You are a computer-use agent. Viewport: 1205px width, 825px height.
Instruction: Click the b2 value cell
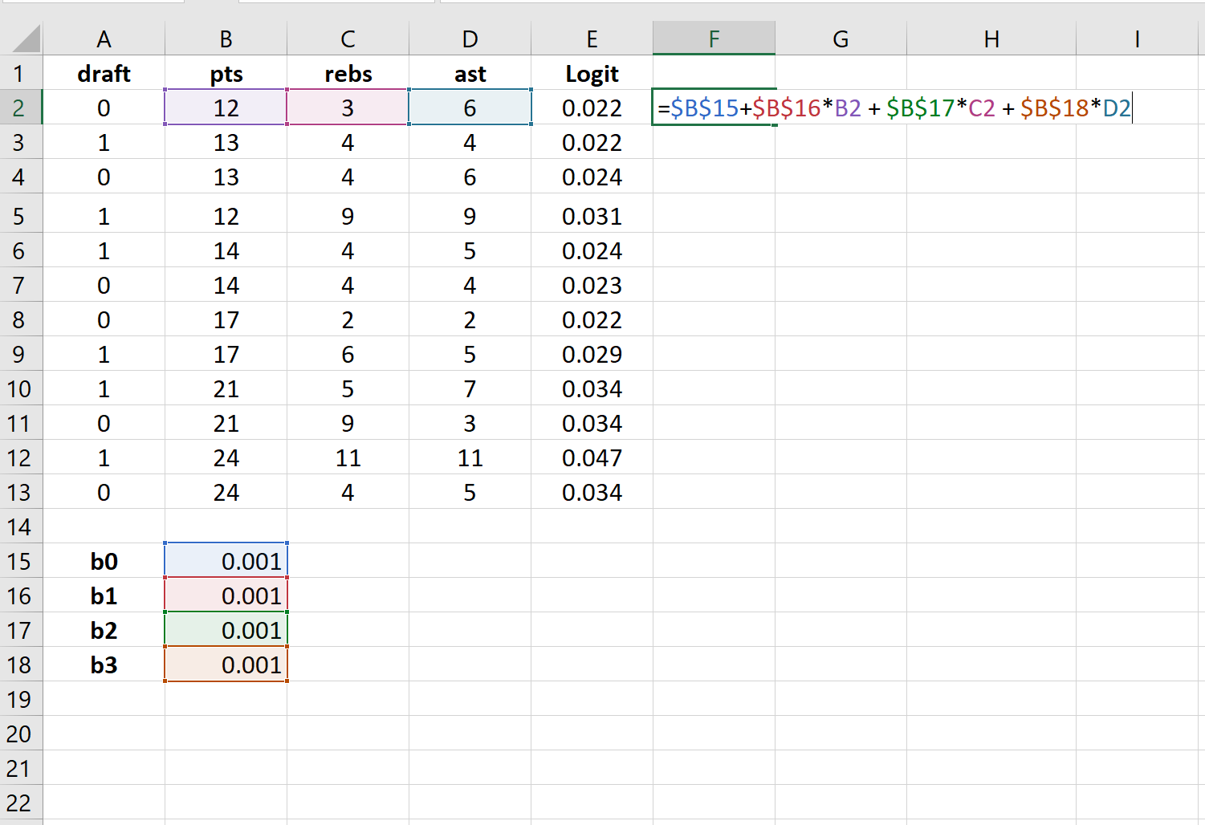(226, 630)
